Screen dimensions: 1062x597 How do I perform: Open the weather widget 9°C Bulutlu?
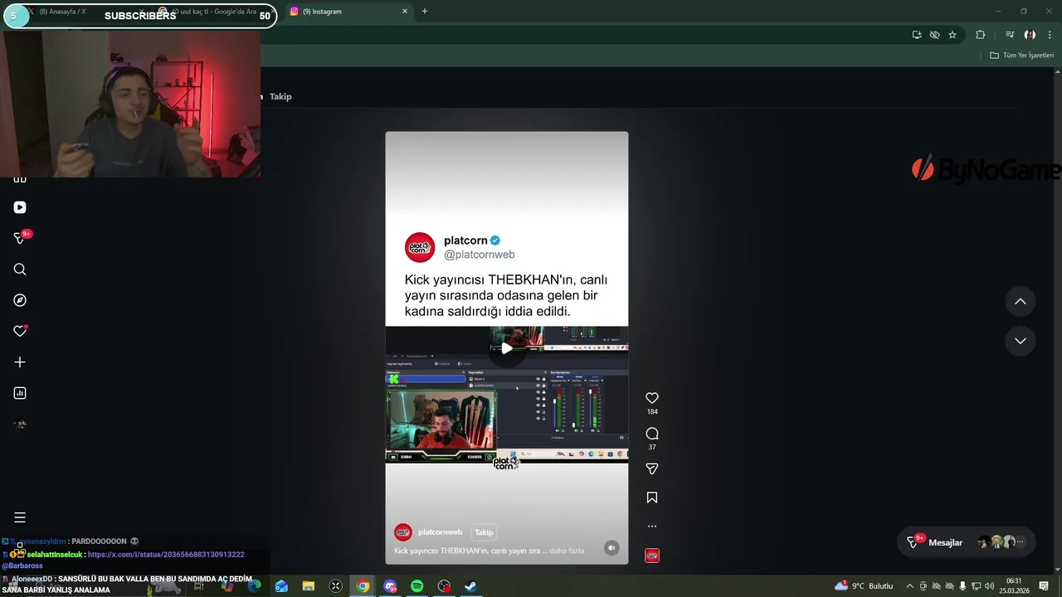(864, 586)
